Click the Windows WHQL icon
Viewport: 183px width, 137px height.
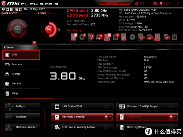click(x=122, y=107)
